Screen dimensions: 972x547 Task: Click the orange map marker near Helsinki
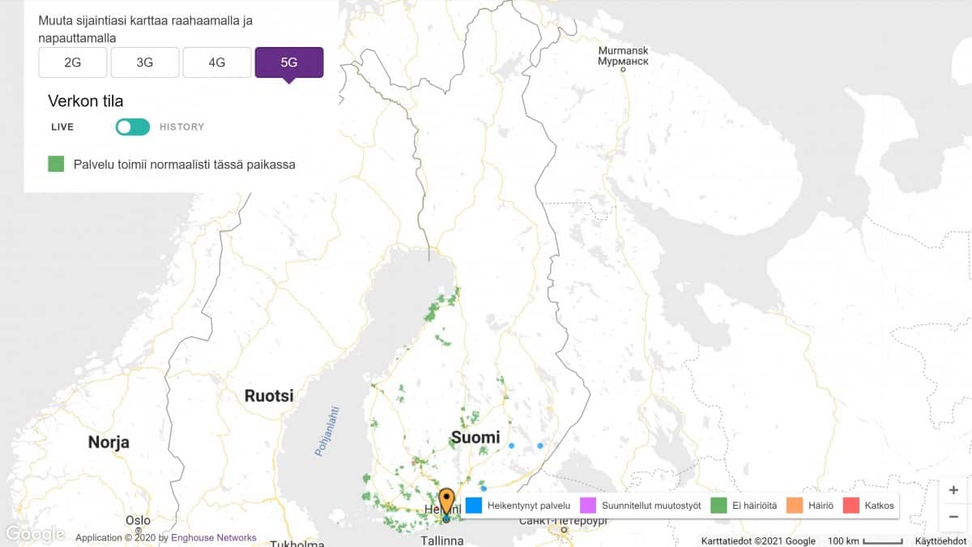tap(446, 501)
